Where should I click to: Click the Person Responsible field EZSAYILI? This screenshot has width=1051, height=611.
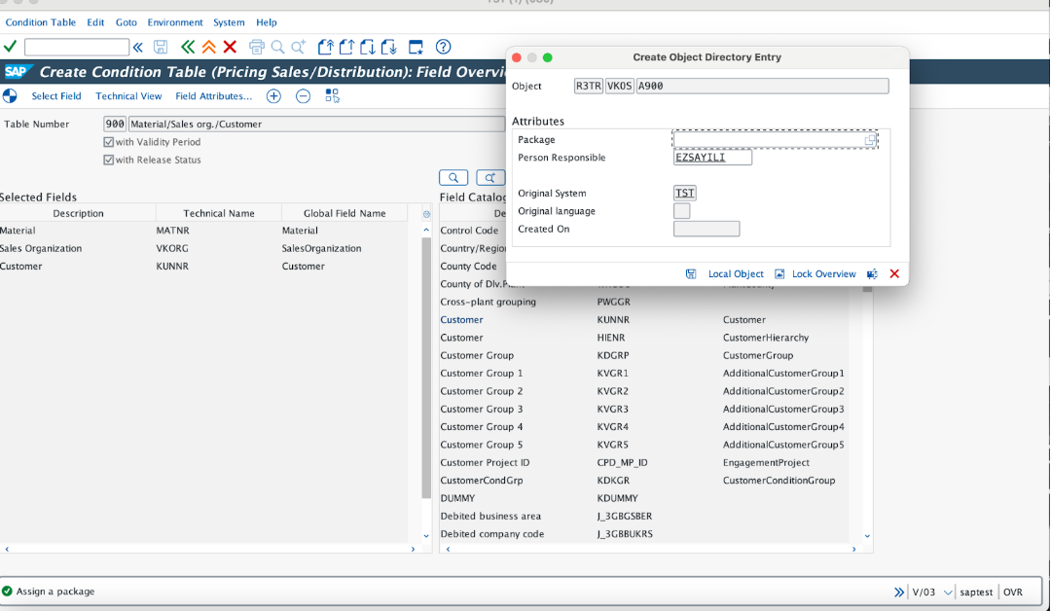[x=712, y=158]
